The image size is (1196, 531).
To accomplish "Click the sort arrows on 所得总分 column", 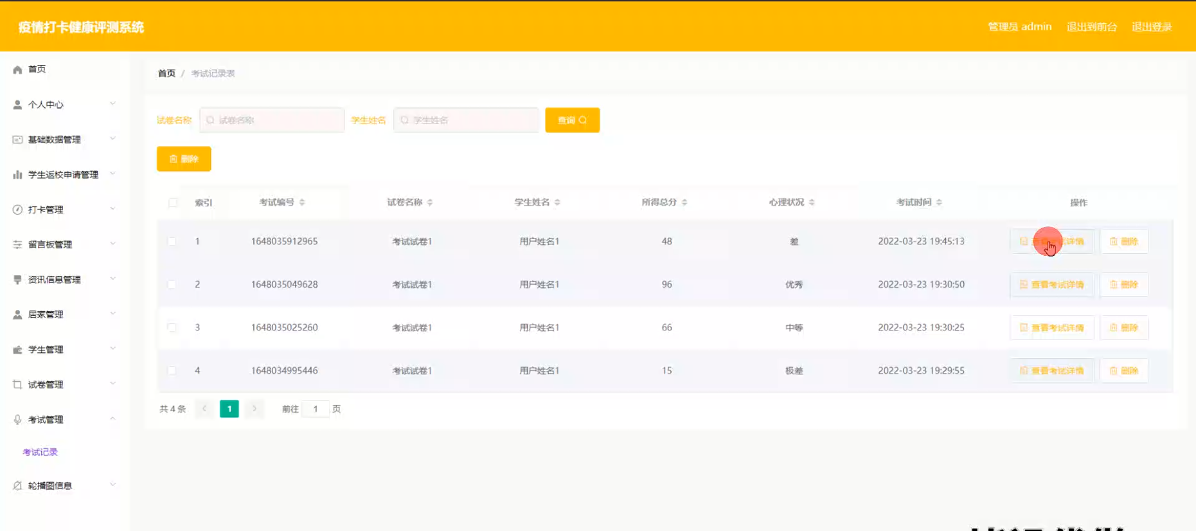I will tap(684, 203).
